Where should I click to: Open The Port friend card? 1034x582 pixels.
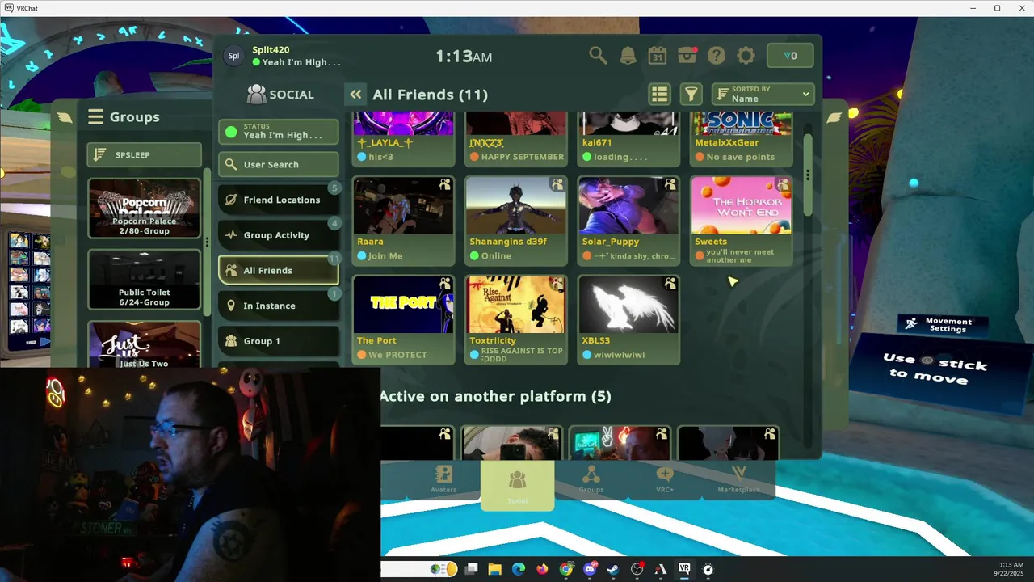(403, 320)
